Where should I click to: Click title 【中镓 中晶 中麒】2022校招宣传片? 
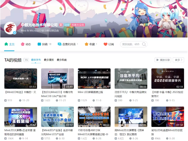pyautogui.click(x=167, y=94)
